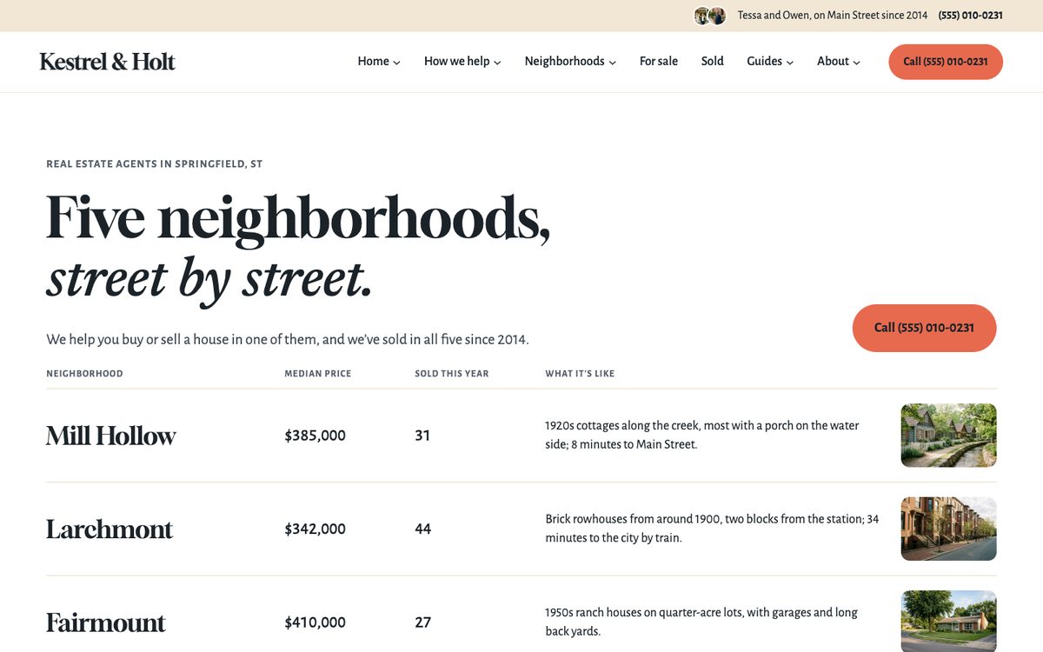Click the Tessa and Owen banner text
Image resolution: width=1043 pixels, height=652 pixels.
(x=833, y=16)
